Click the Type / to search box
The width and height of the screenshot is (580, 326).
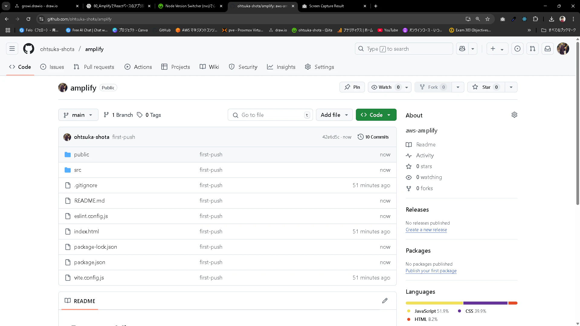point(404,49)
